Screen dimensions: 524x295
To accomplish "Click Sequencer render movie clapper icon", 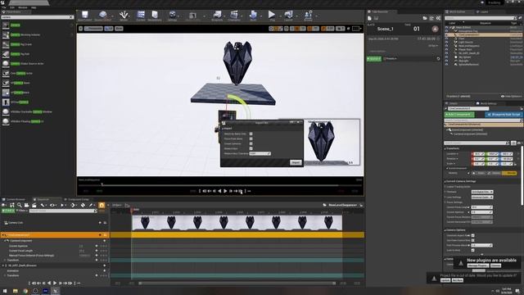I will 34,205.
